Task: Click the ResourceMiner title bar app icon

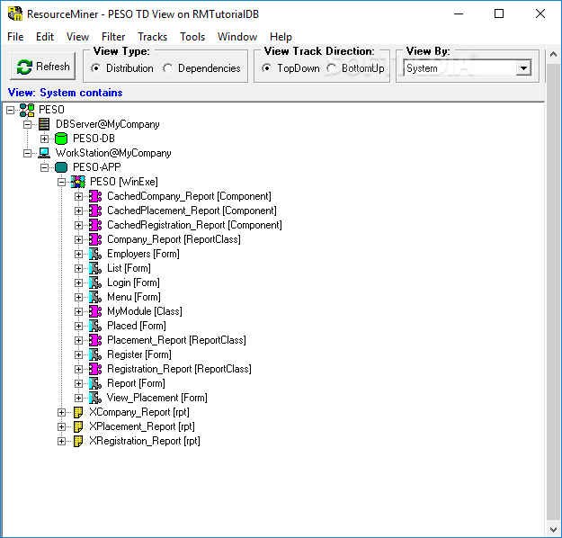Action: (15, 14)
